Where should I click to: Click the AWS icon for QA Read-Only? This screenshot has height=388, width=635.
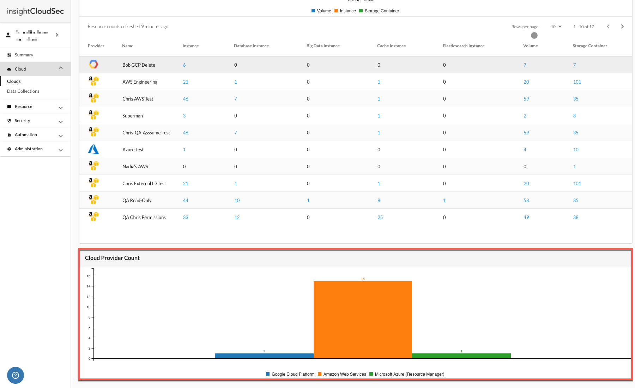(93, 200)
